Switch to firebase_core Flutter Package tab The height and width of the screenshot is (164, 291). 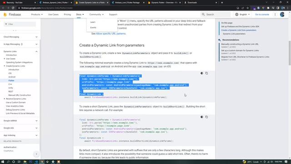click(x=128, y=3)
